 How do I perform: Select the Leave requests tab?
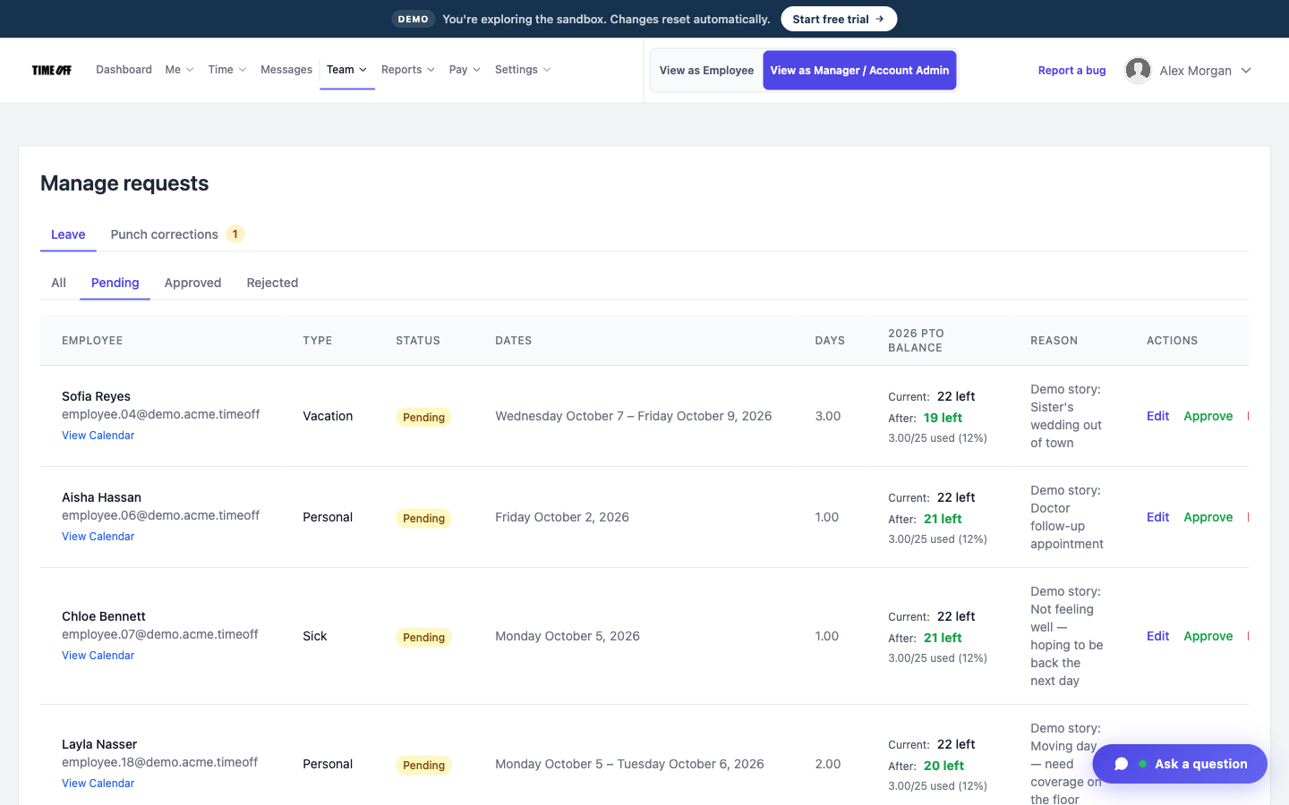coord(68,234)
